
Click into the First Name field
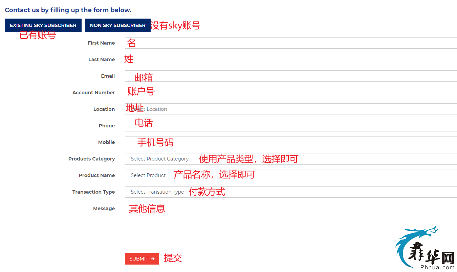click(291, 43)
